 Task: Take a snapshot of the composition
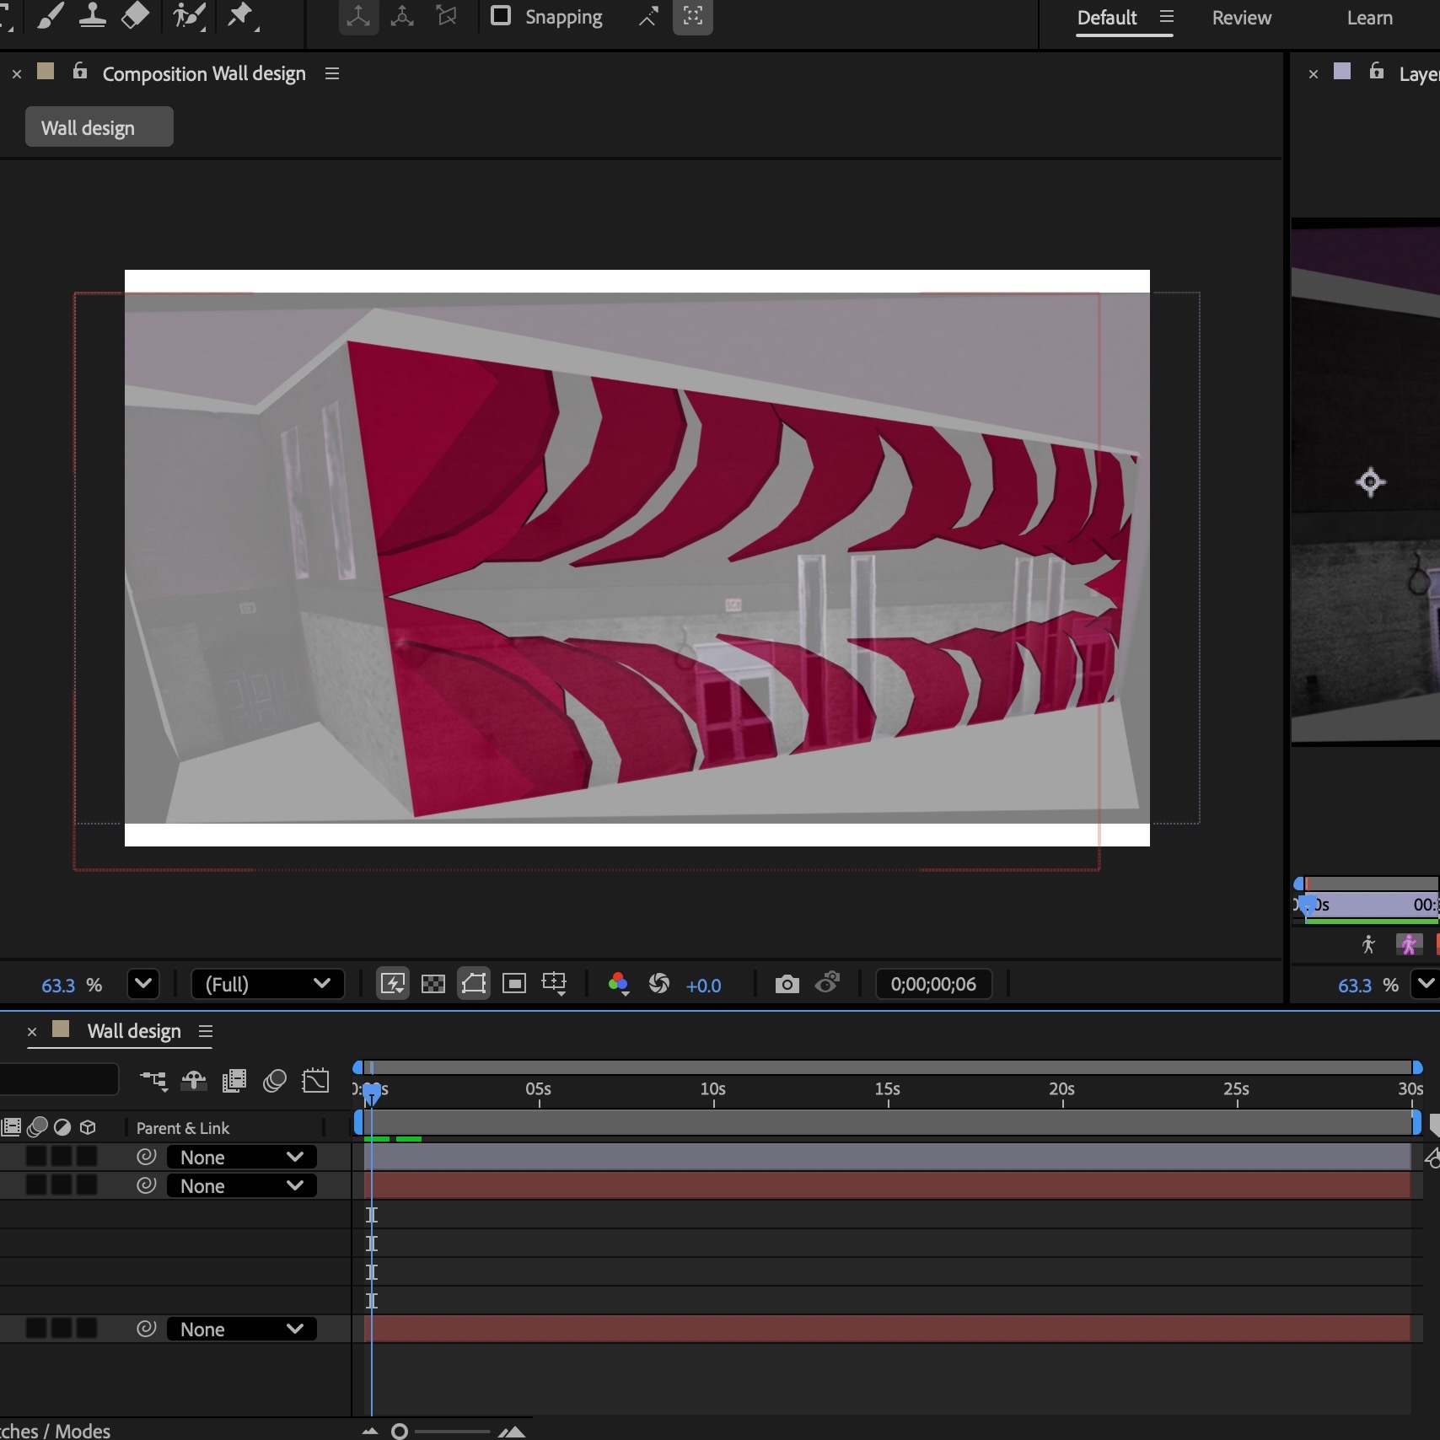786,984
